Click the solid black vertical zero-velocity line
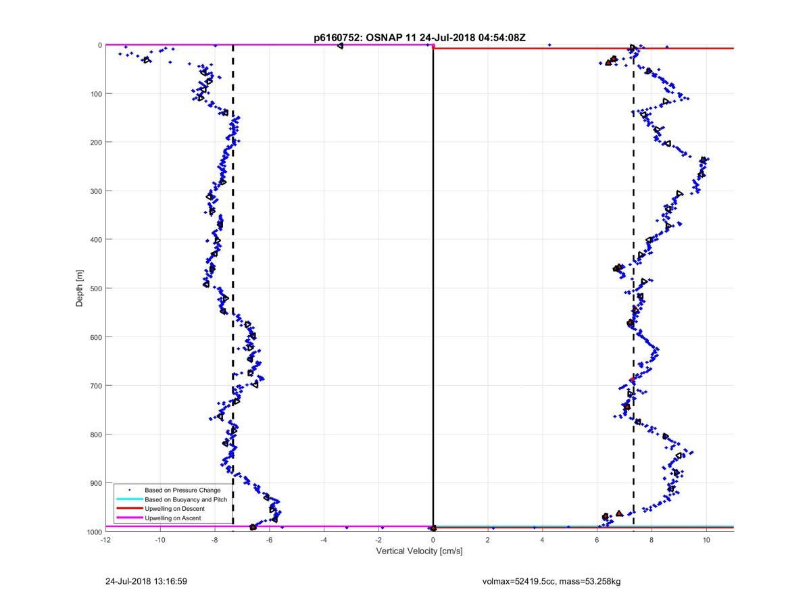This screenshot has width=811, height=598. click(x=433, y=289)
